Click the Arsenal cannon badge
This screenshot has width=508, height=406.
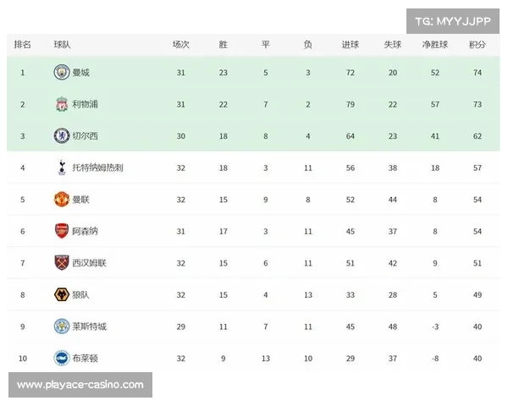62,231
